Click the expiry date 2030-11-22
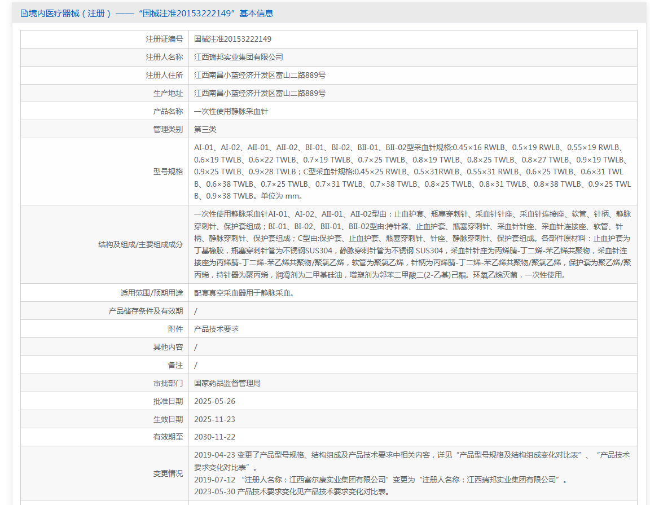The image size is (650, 505). click(x=214, y=437)
